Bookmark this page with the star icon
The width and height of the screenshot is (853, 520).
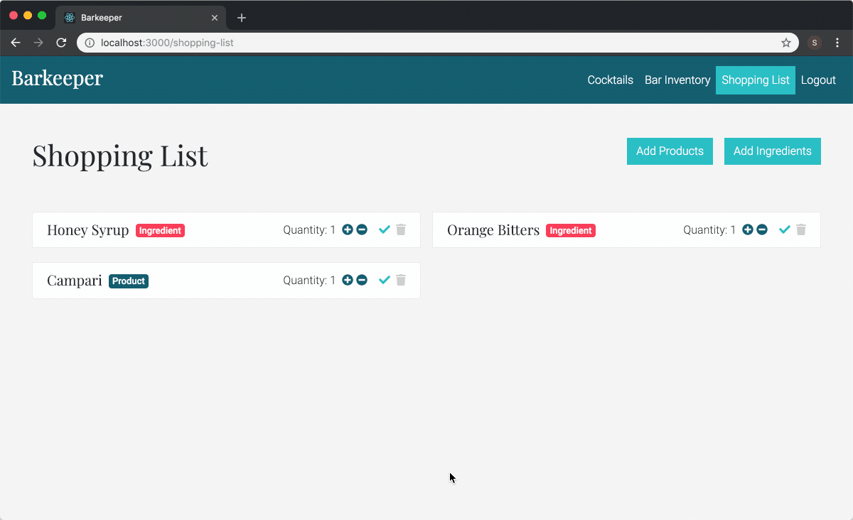(786, 43)
